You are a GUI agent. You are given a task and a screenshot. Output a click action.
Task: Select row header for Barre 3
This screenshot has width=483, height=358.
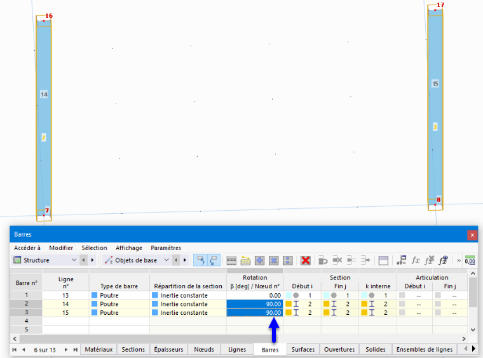pyautogui.click(x=26, y=312)
